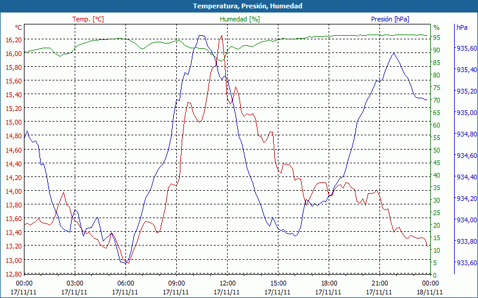Click the 15,00 temperature tick label
This screenshot has width=478, height=298.
click(14, 122)
